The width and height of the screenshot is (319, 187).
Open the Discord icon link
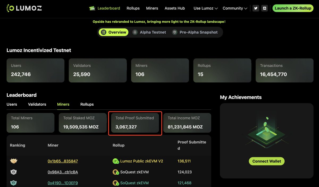[x=265, y=8]
